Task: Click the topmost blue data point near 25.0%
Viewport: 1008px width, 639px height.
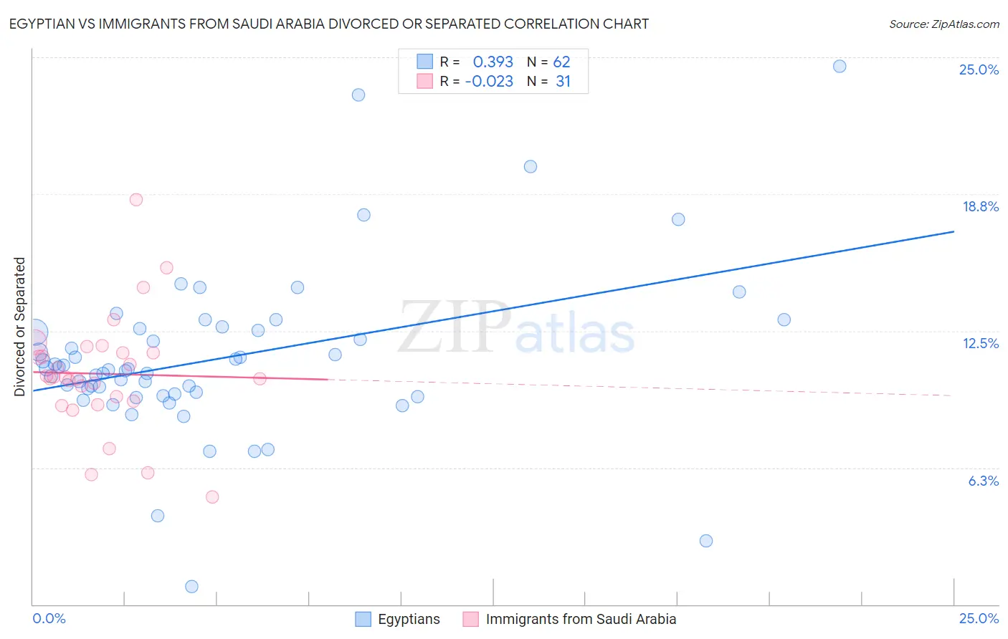Action: coord(840,66)
